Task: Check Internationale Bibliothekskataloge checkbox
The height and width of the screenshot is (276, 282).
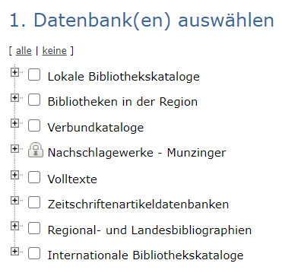Action: (34, 253)
